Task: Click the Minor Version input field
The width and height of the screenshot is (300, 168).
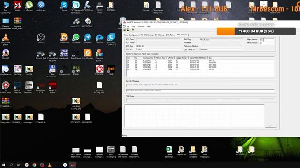Action: click(267, 43)
